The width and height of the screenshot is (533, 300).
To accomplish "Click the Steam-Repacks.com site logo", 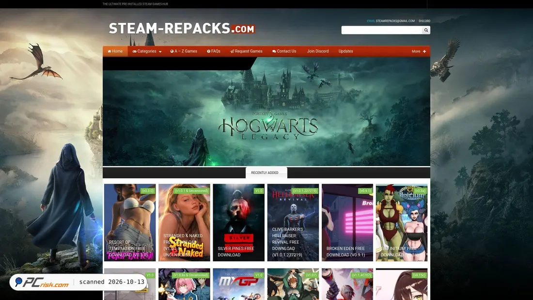I will coord(182,29).
